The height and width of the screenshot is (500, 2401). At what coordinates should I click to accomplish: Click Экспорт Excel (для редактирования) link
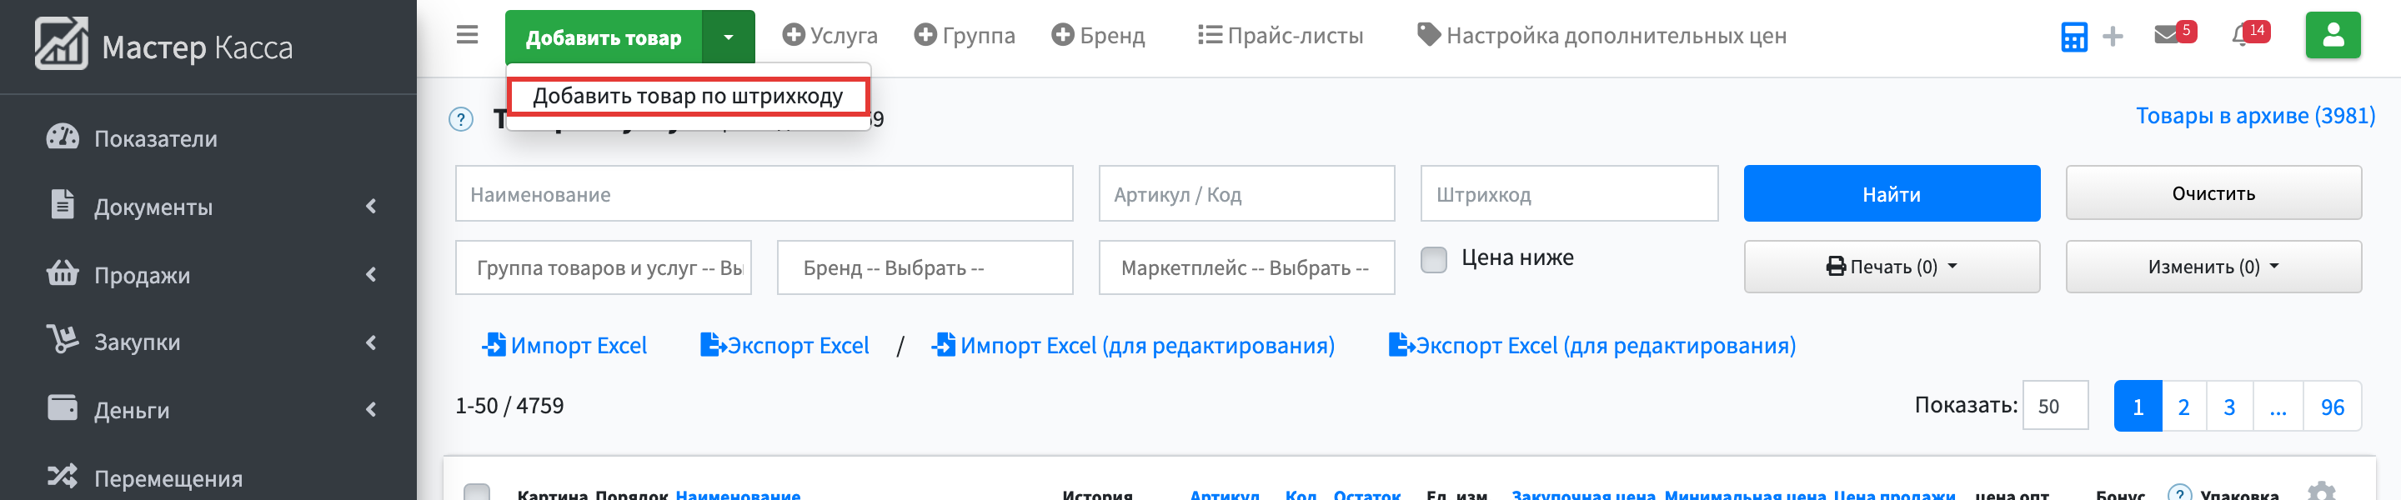point(1592,346)
